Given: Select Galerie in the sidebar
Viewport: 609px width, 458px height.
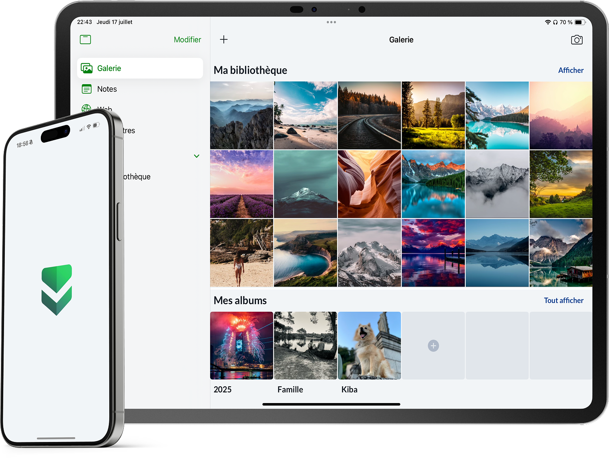Looking at the screenshot, I should tap(140, 68).
